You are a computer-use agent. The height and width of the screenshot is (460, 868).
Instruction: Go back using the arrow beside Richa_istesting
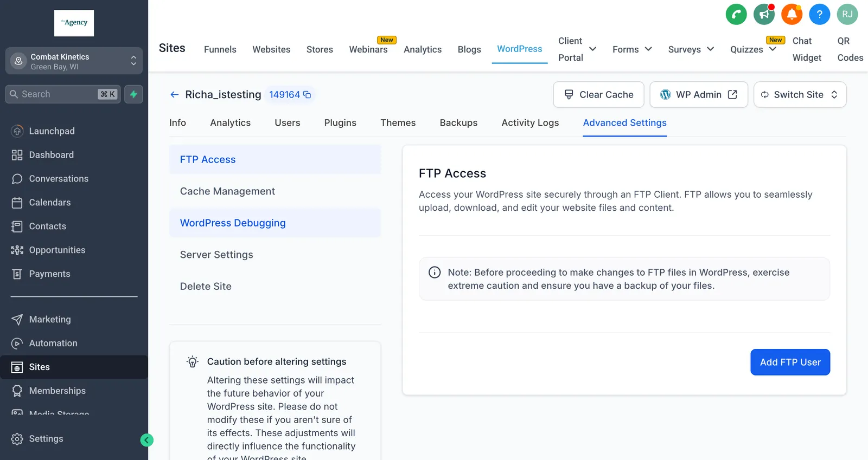174,95
